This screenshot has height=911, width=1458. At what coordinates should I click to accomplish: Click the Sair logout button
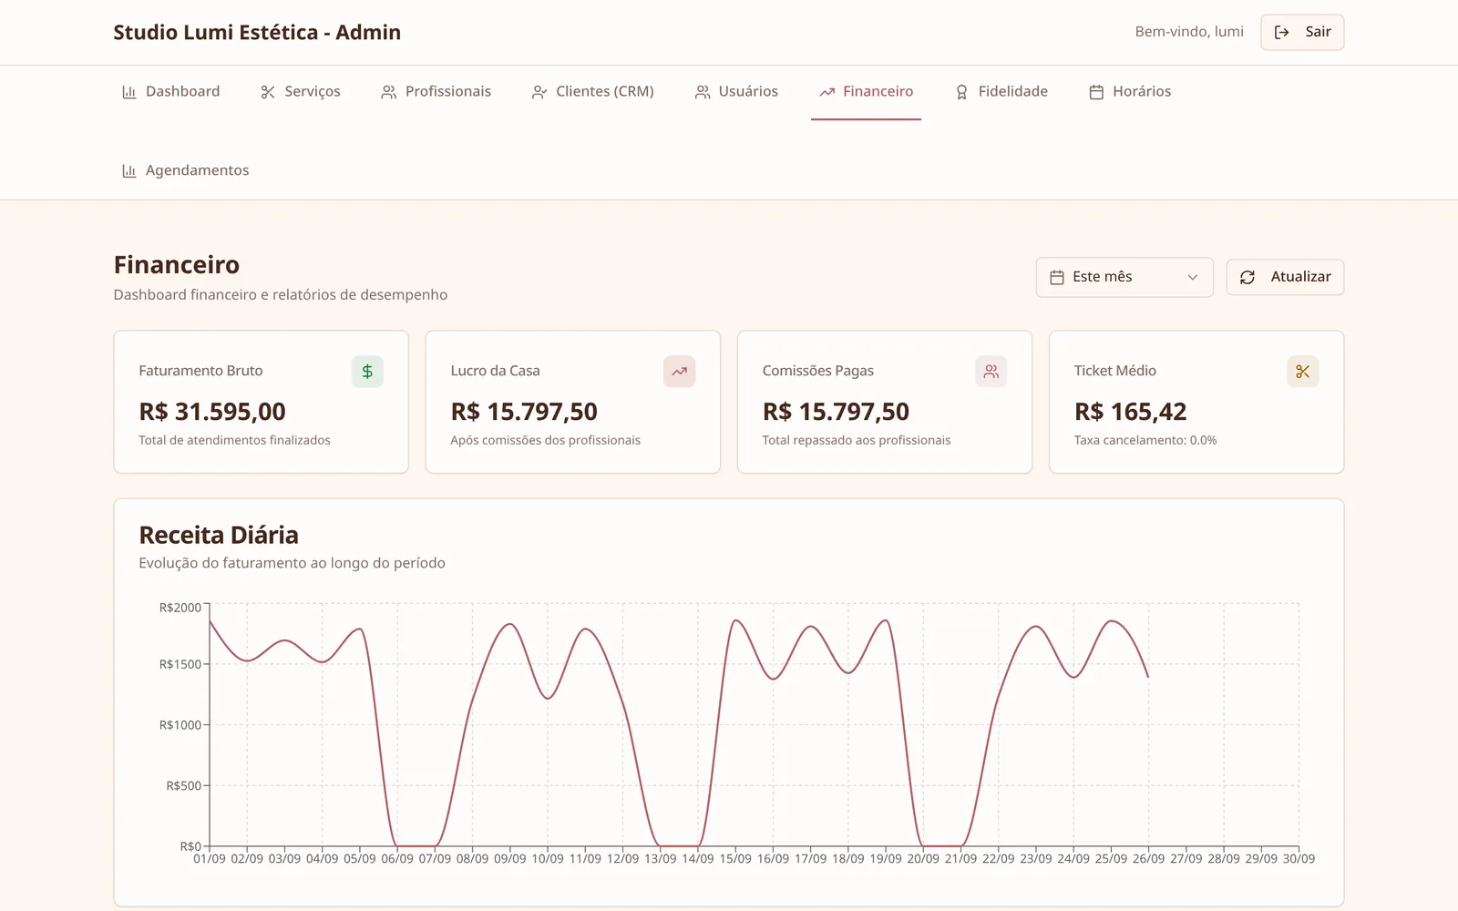point(1302,32)
